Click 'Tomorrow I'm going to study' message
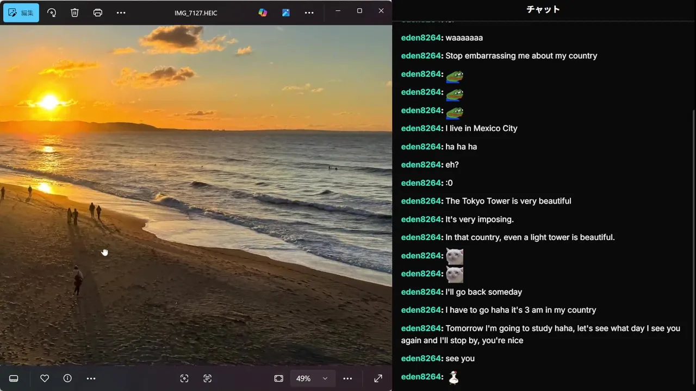This screenshot has height=391, width=696. [x=540, y=334]
